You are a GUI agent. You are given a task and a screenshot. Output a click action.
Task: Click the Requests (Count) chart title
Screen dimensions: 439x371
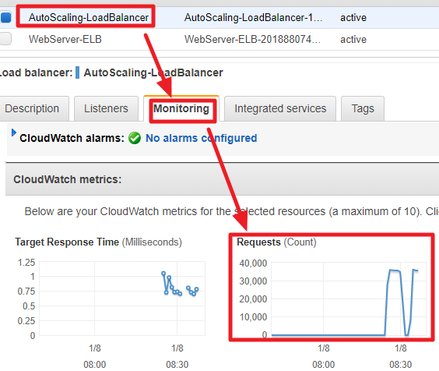[x=276, y=242]
